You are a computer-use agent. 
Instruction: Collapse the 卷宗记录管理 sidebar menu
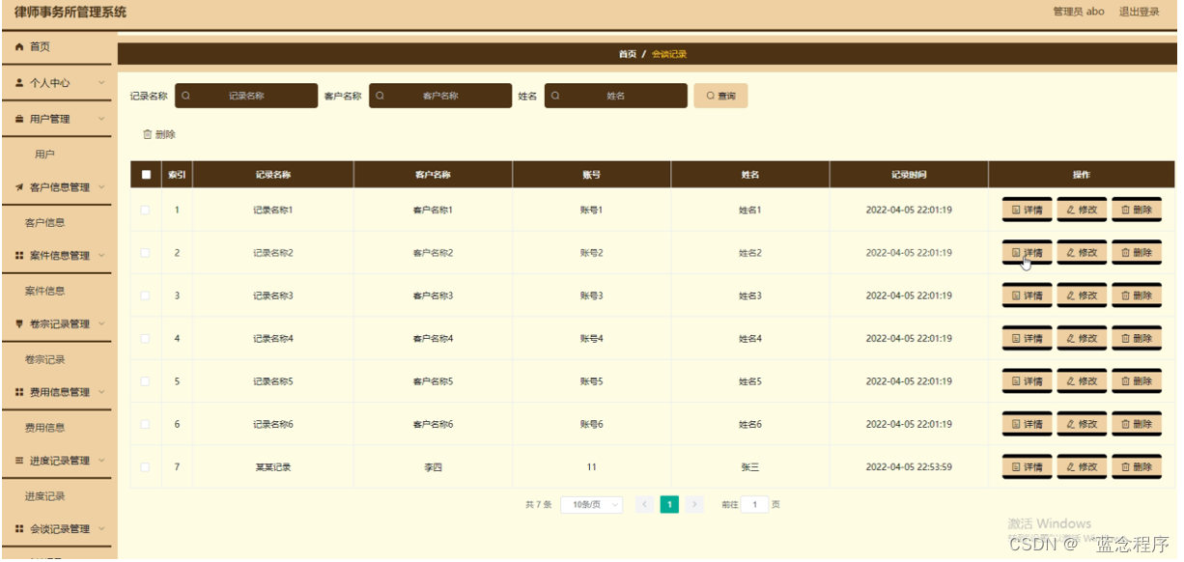pos(58,323)
